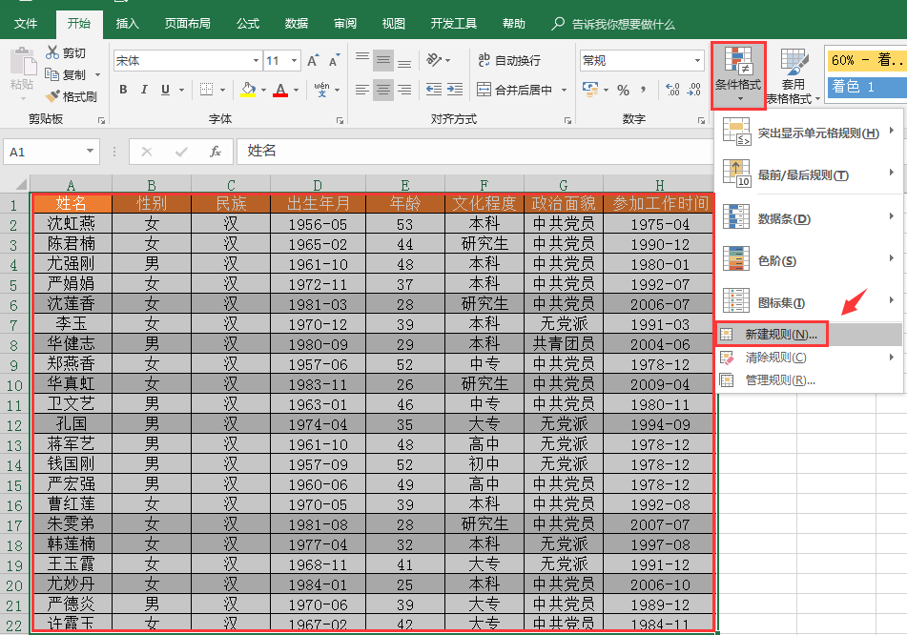Click the Paste (粘贴) clipboard icon
This screenshot has width=907, height=635.
click(x=23, y=63)
